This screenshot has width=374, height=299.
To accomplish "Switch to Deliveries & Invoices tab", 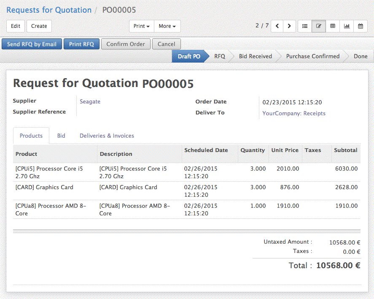I will (x=107, y=136).
